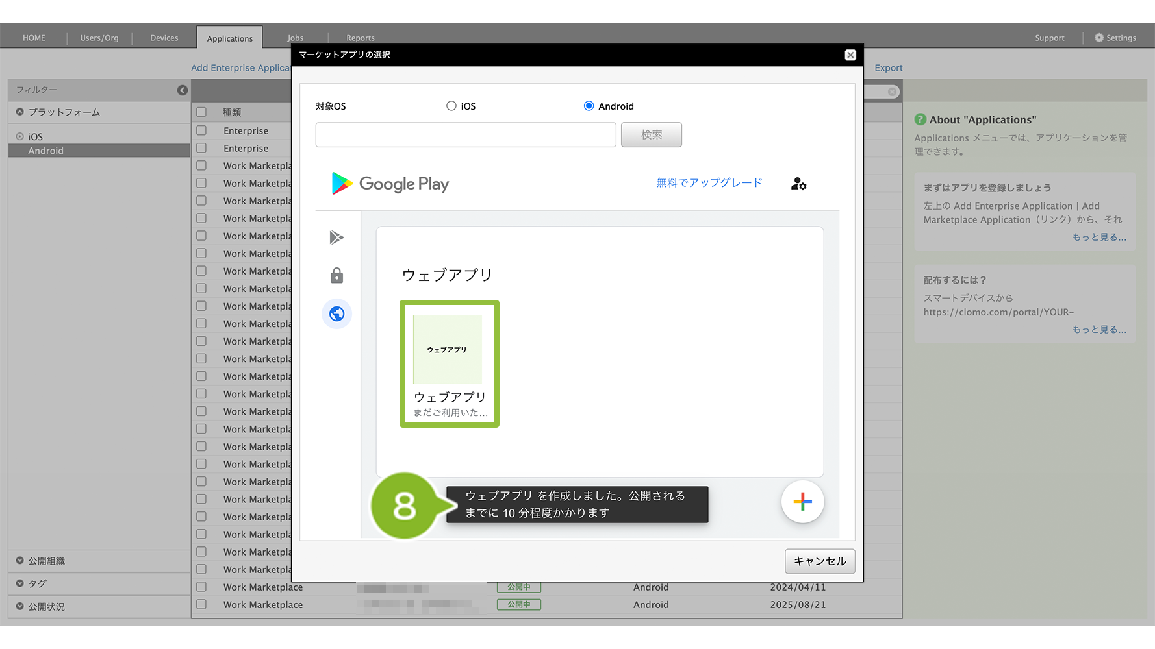Select the web apps globe icon
1155x649 pixels.
point(336,314)
